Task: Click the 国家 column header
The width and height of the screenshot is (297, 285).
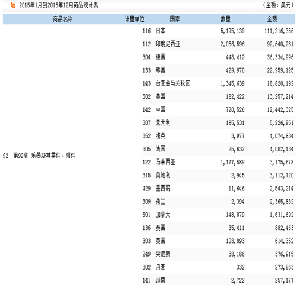Action: 175,19
